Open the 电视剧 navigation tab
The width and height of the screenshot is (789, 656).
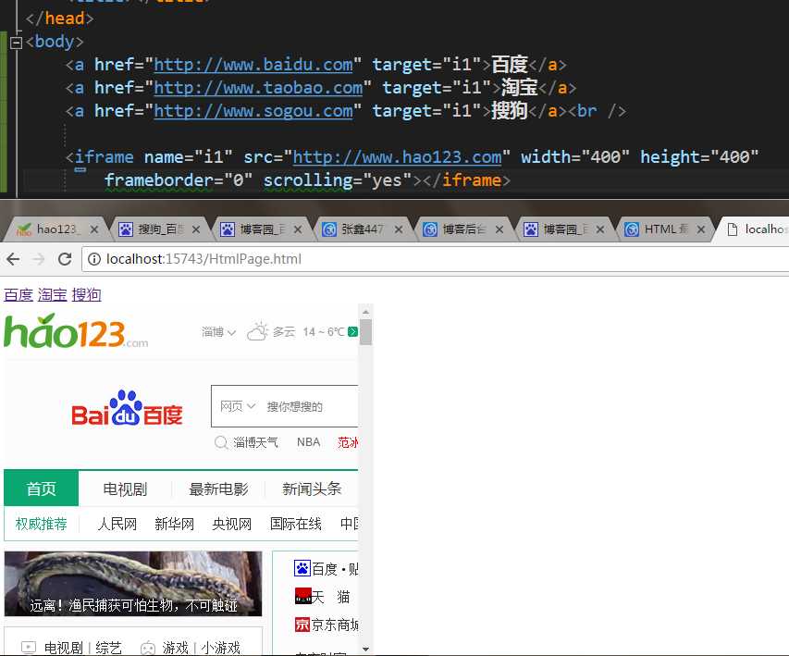tap(125, 489)
